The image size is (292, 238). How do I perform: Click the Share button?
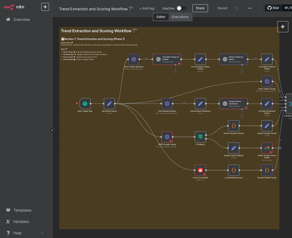(x=200, y=8)
